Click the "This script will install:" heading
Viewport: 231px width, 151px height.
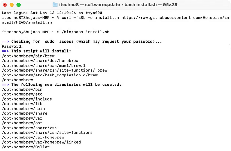coord(41,51)
